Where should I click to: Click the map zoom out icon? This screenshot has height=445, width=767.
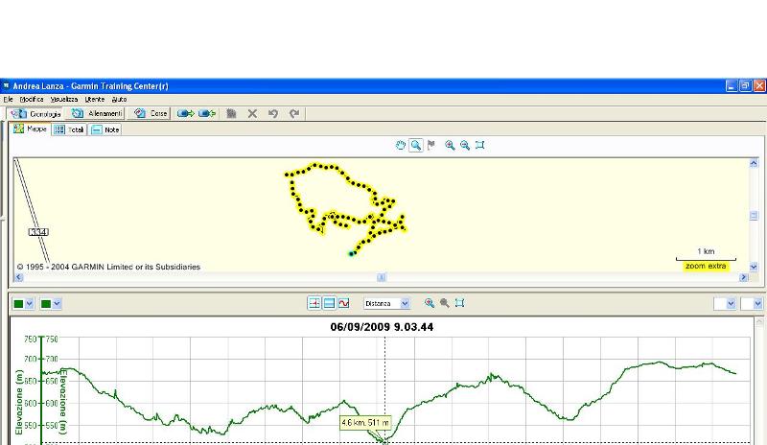point(465,146)
